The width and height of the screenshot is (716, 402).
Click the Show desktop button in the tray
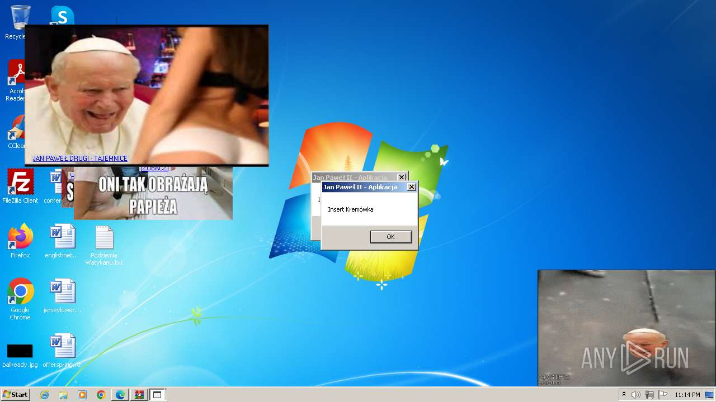coord(710,395)
